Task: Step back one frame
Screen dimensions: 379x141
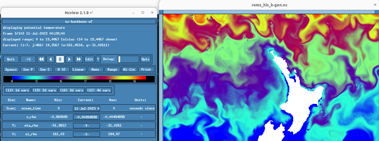Action: tap(51, 59)
